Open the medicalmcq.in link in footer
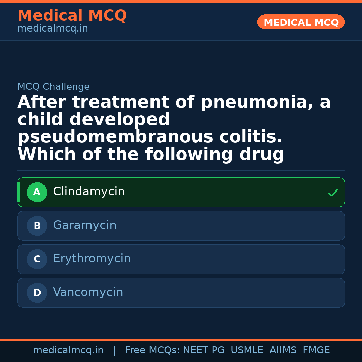The width and height of the screenshot is (362, 362). 68,350
